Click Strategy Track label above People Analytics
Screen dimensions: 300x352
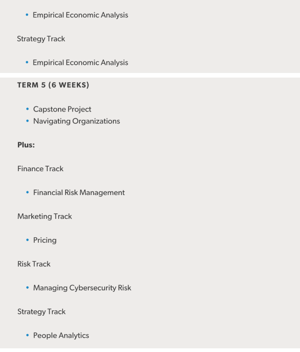pos(41,312)
